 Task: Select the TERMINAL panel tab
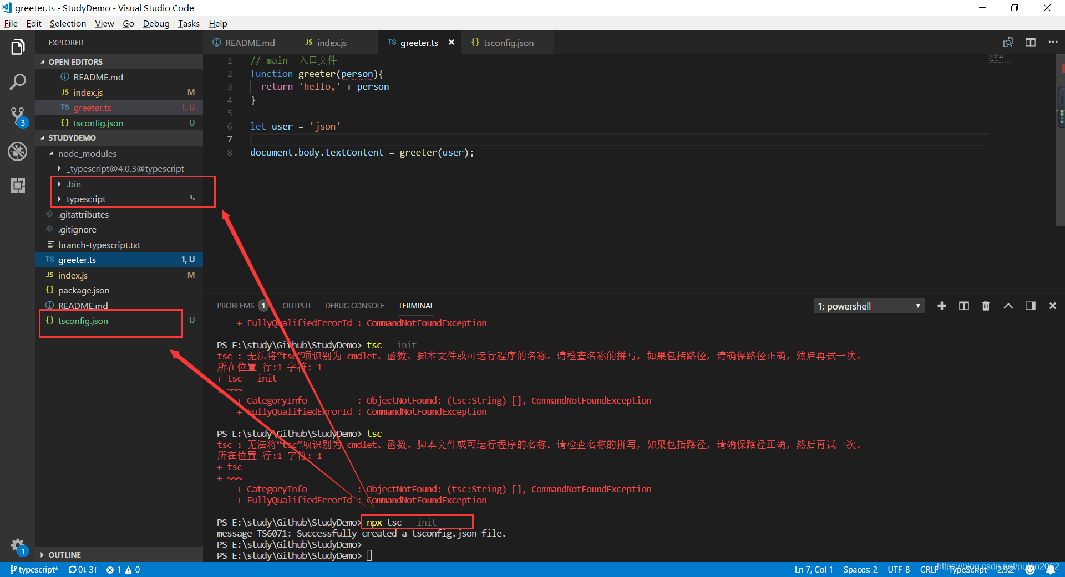pyautogui.click(x=416, y=306)
